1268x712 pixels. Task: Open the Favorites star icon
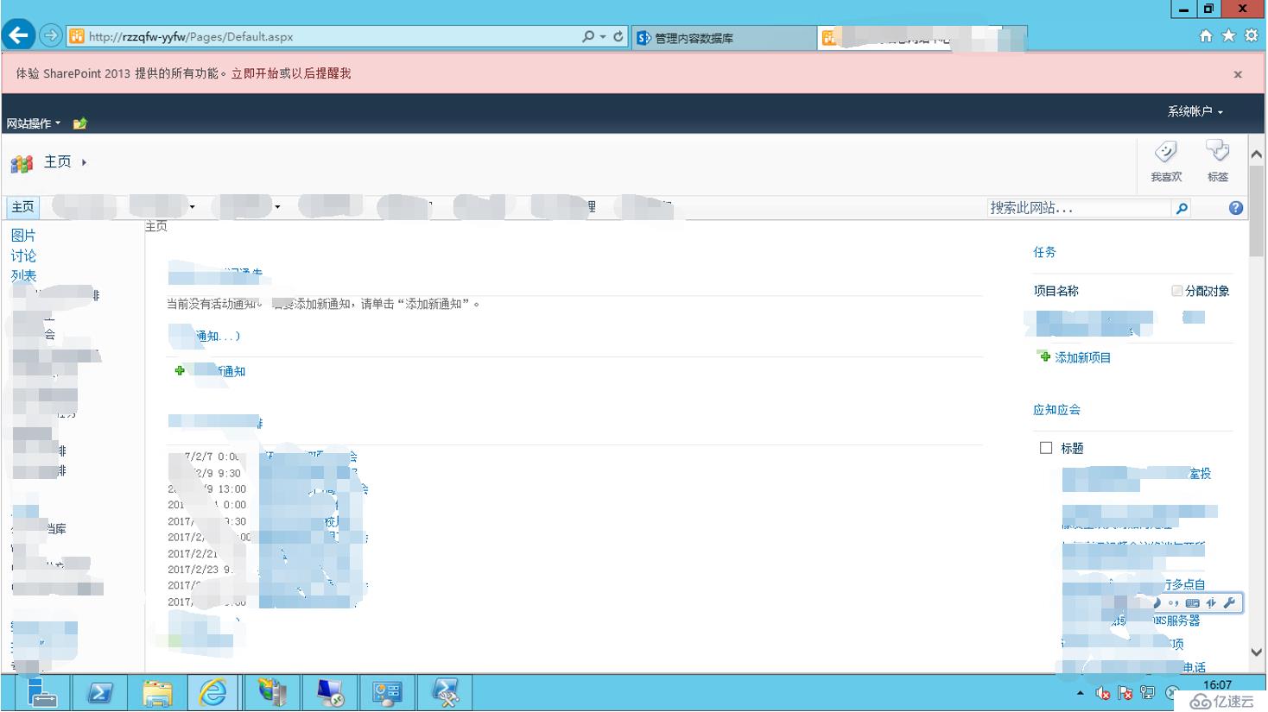pyautogui.click(x=1228, y=35)
